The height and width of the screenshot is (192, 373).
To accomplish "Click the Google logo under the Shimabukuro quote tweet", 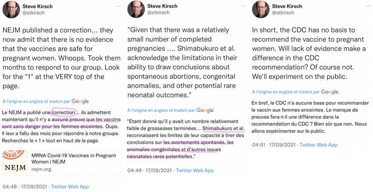I will (205, 110).
